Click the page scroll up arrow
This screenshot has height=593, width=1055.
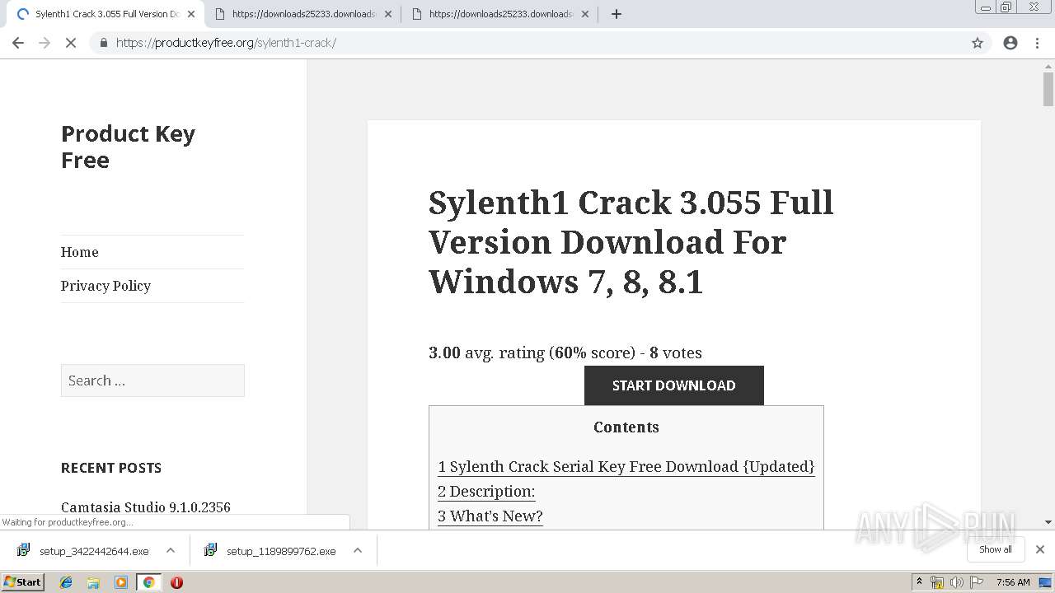pos(1048,66)
